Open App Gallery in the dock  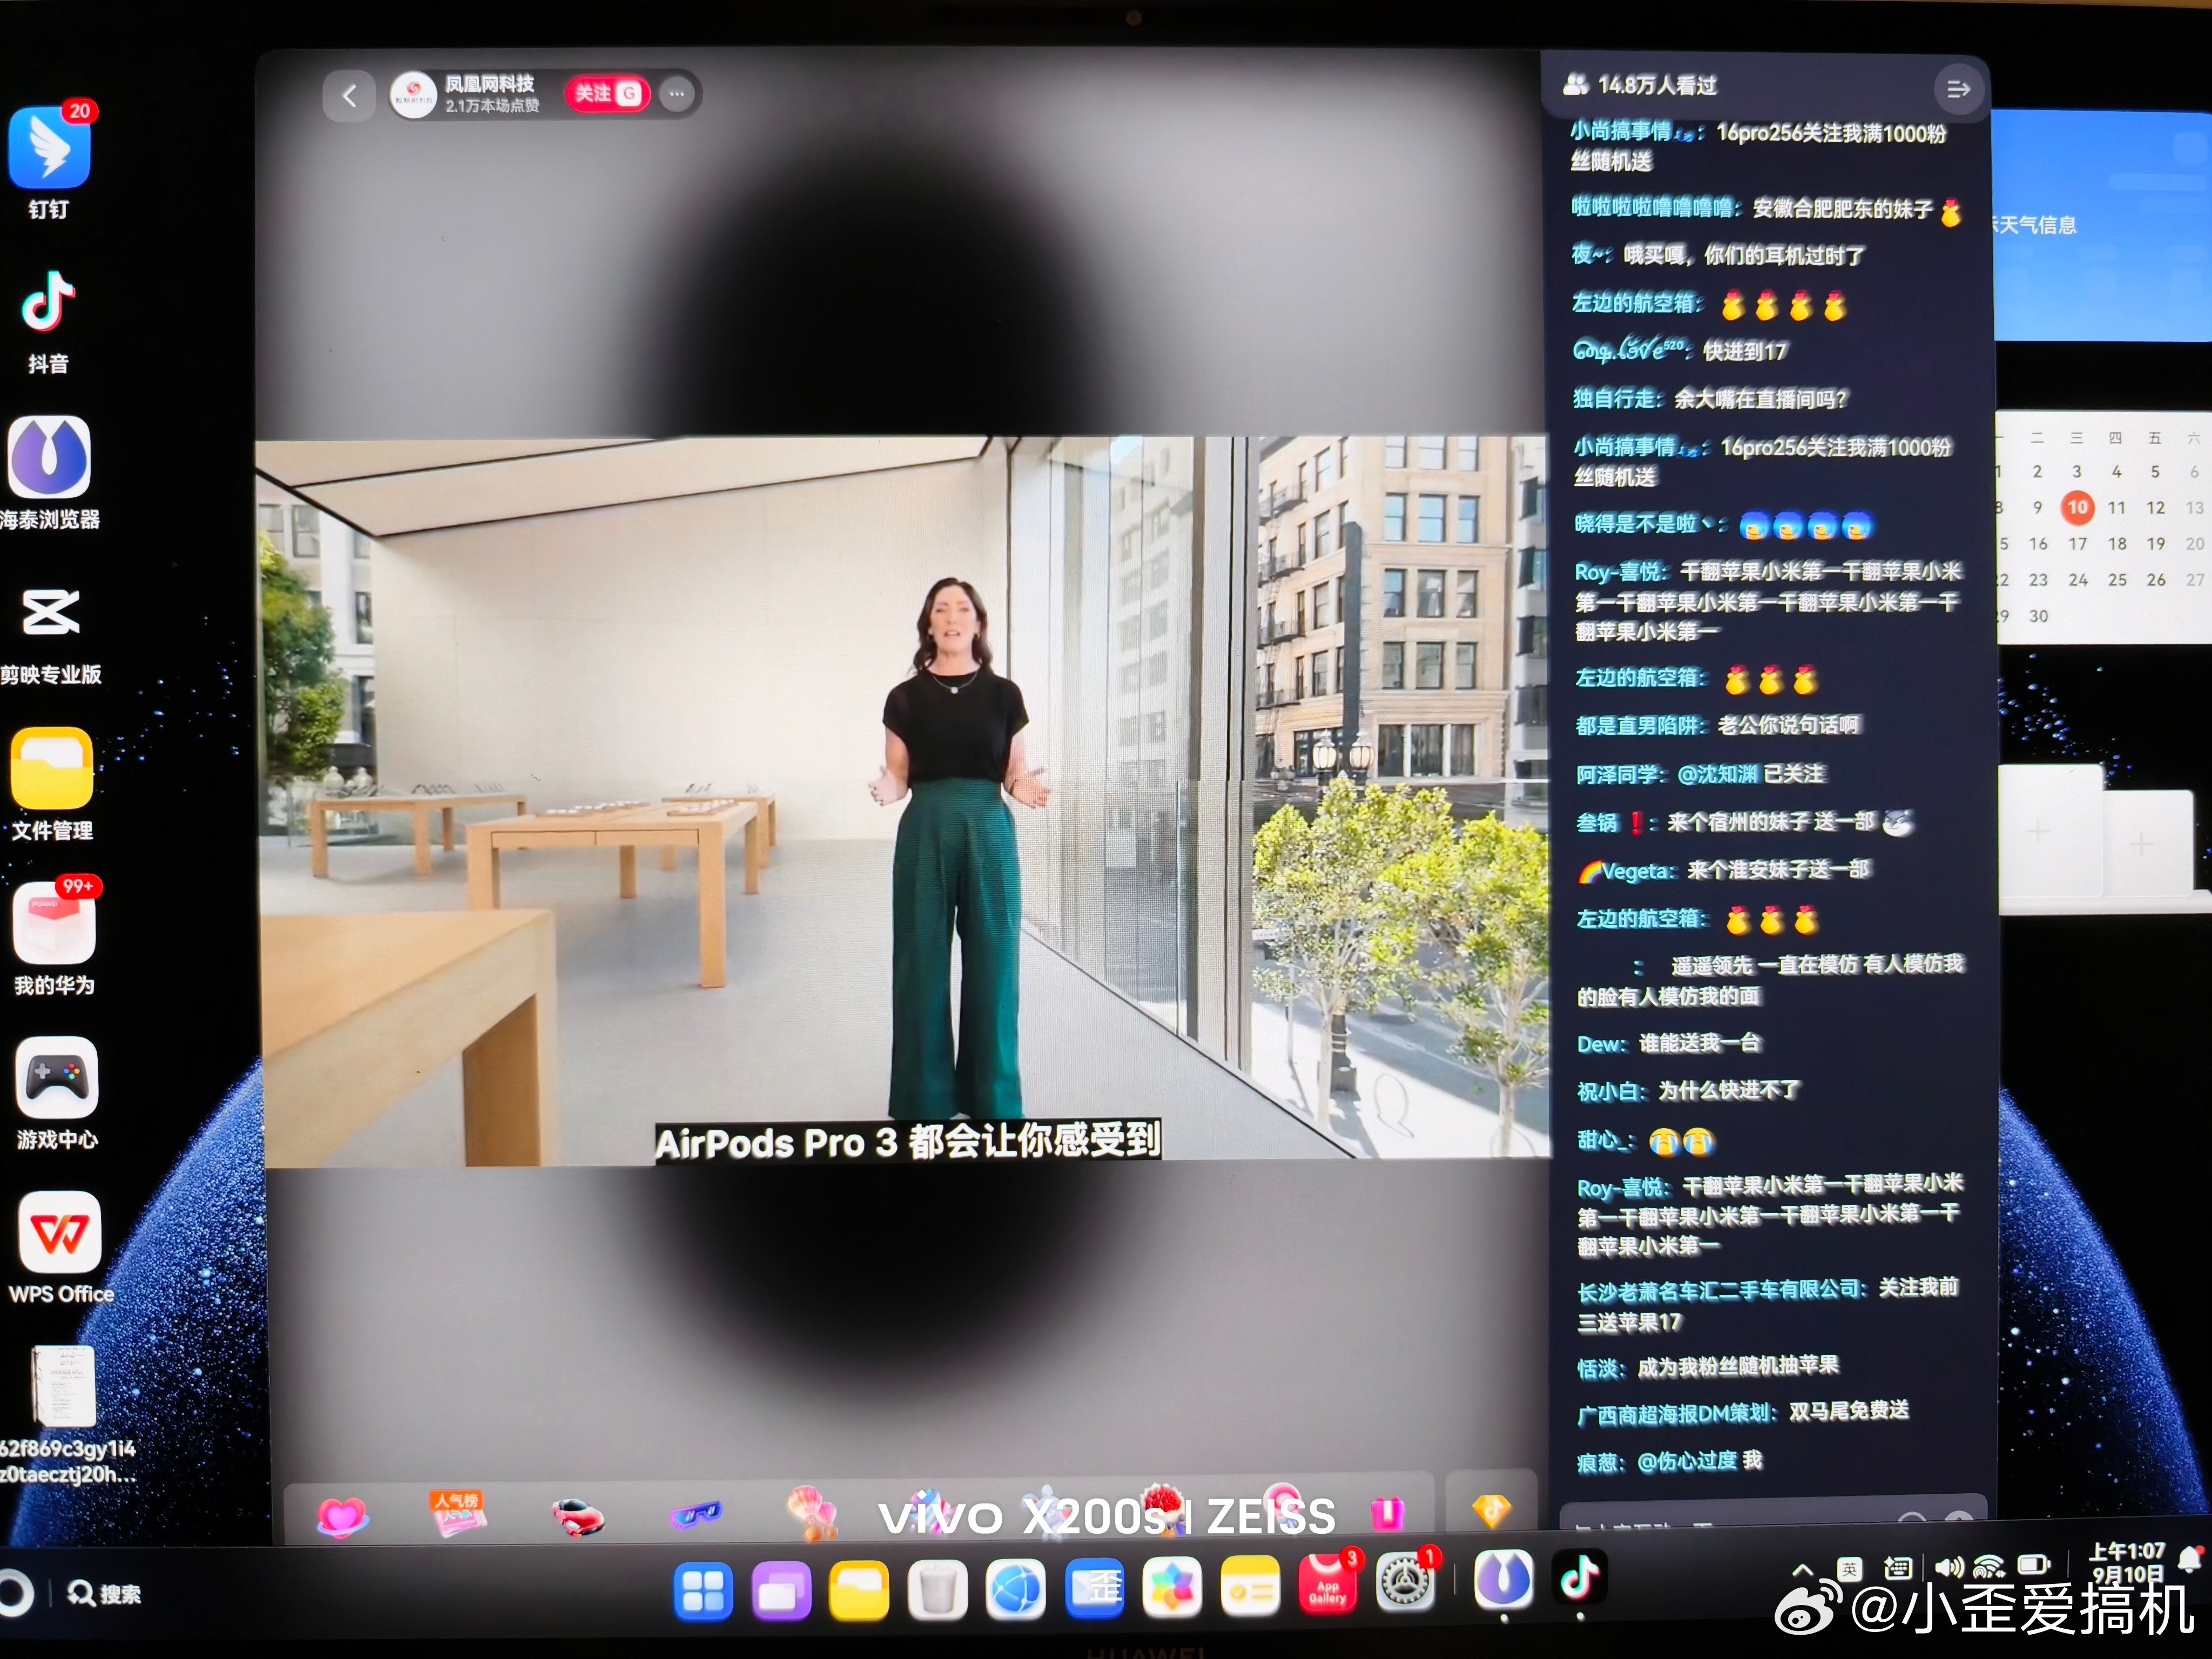(1328, 1584)
